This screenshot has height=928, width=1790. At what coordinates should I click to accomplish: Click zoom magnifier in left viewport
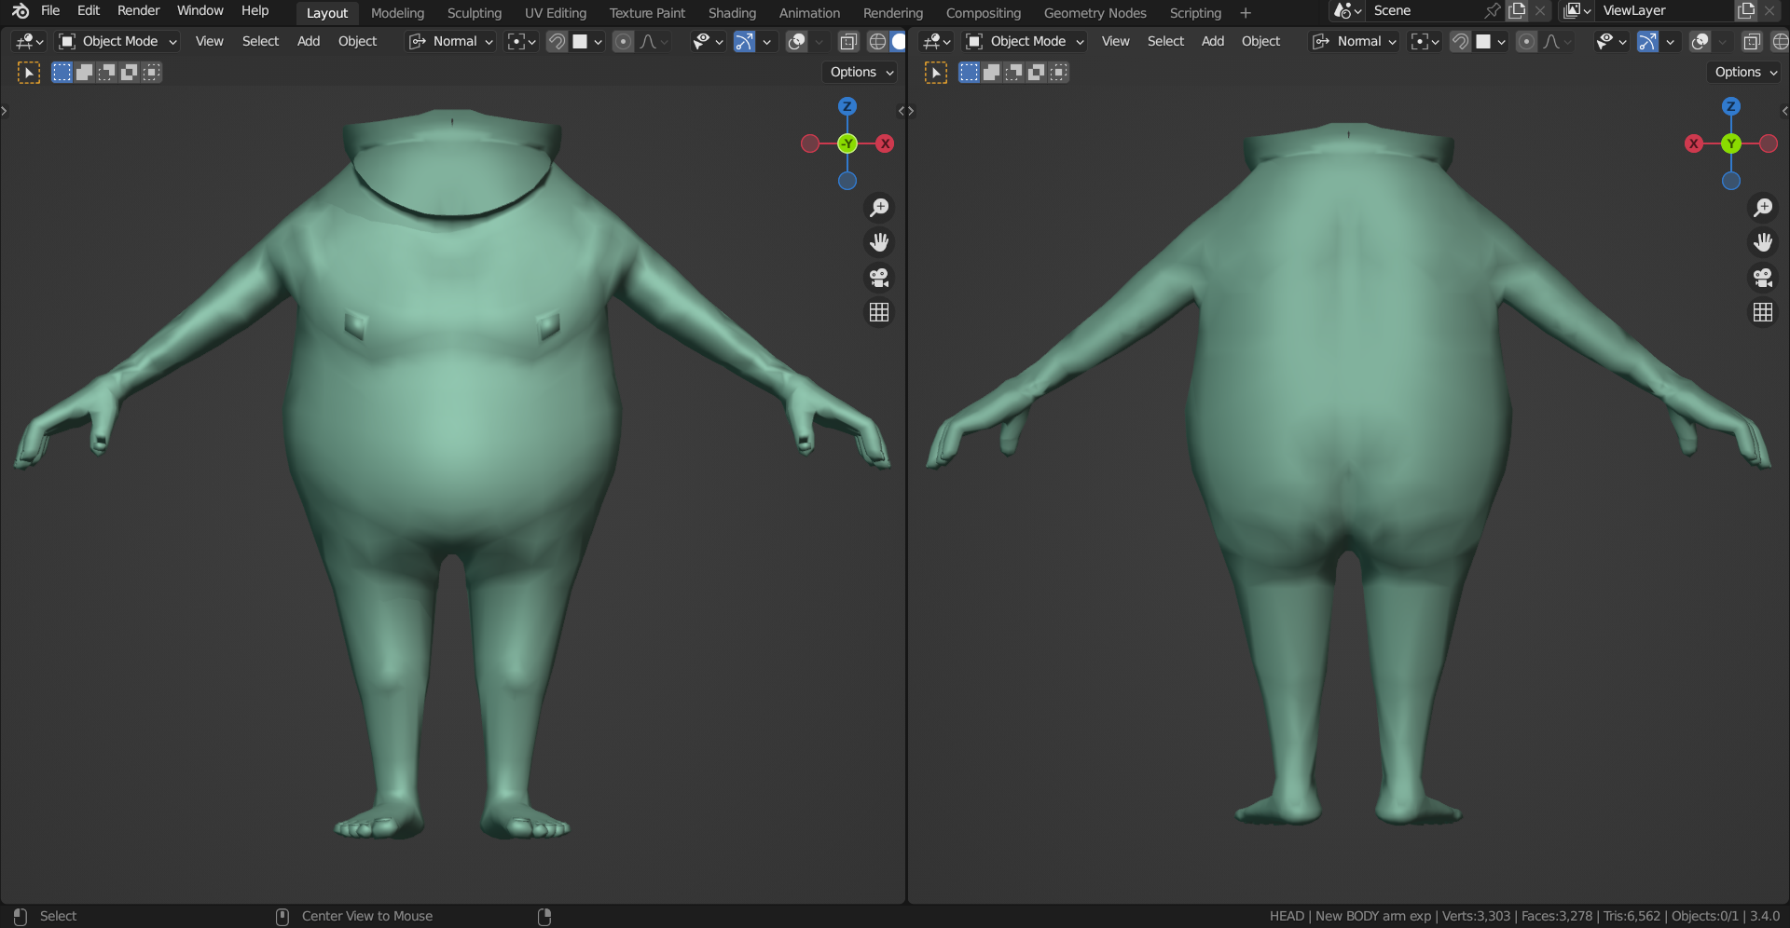879,207
